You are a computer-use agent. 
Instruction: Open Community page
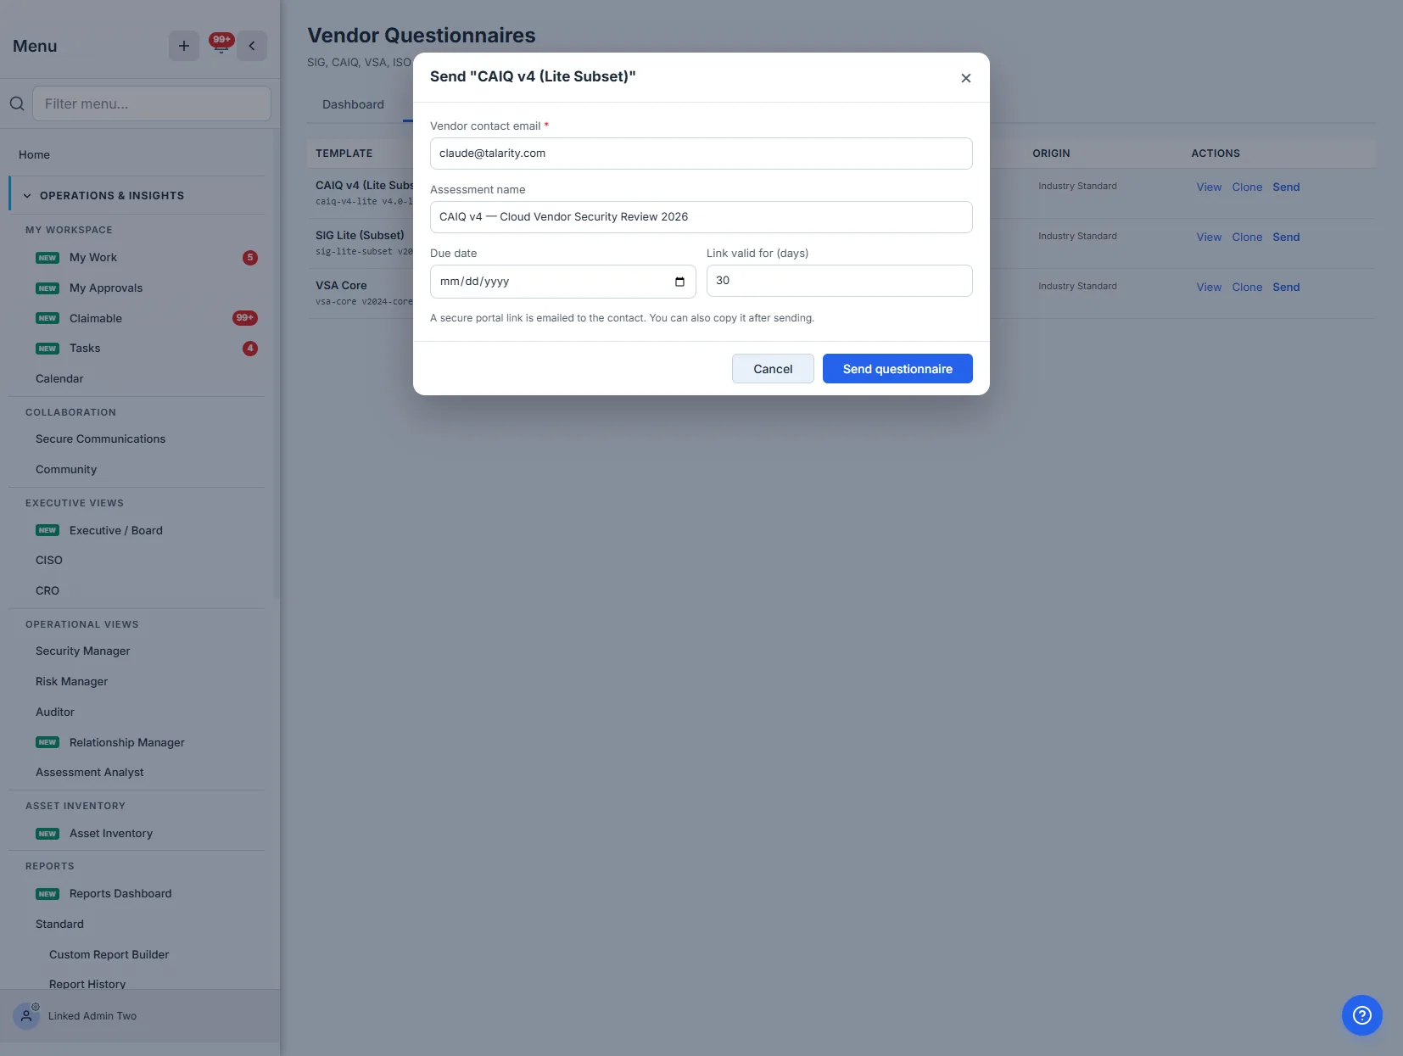click(66, 470)
